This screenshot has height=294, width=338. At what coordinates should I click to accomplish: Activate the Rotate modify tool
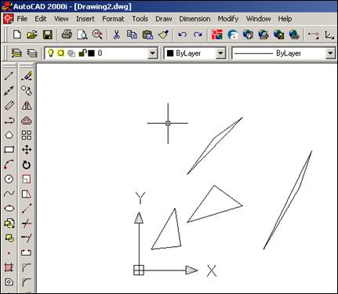(x=27, y=165)
